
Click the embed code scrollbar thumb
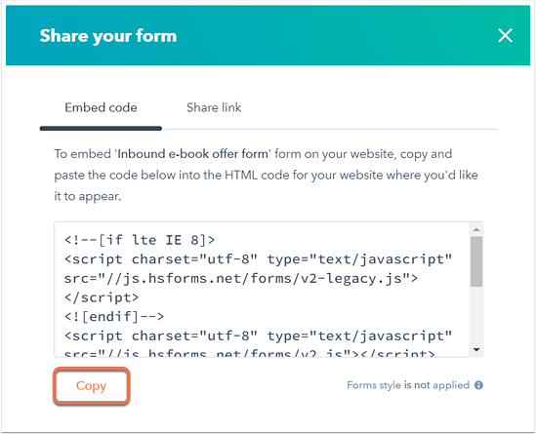coord(476,261)
